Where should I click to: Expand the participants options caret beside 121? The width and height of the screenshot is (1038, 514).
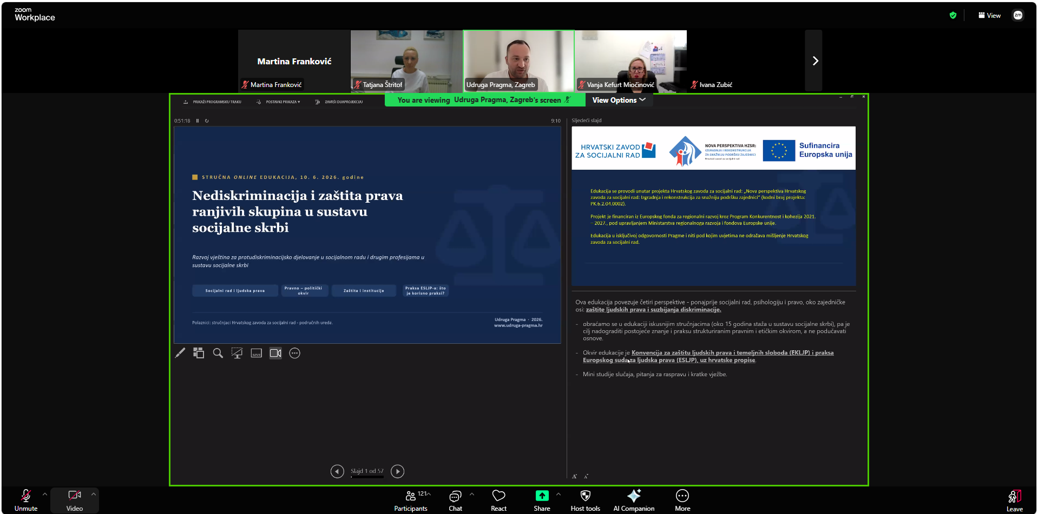coord(429,493)
